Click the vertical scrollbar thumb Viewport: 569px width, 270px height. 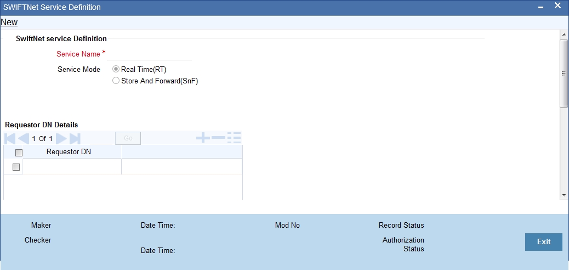[x=564, y=73]
